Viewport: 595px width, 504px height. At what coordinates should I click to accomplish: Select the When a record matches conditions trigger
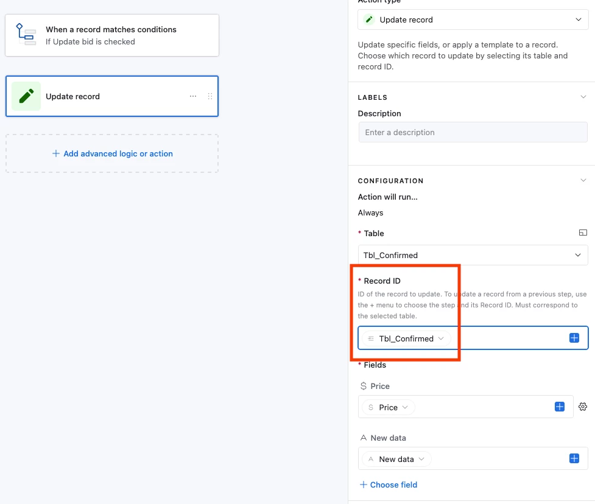112,35
